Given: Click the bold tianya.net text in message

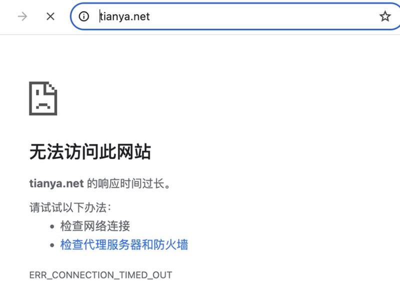Looking at the screenshot, I should [x=56, y=183].
